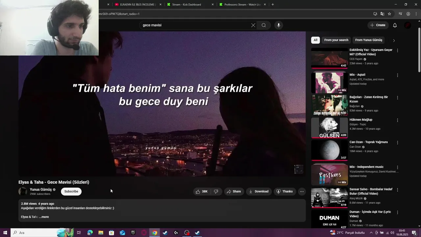Click the search magnifier button

coord(264,25)
